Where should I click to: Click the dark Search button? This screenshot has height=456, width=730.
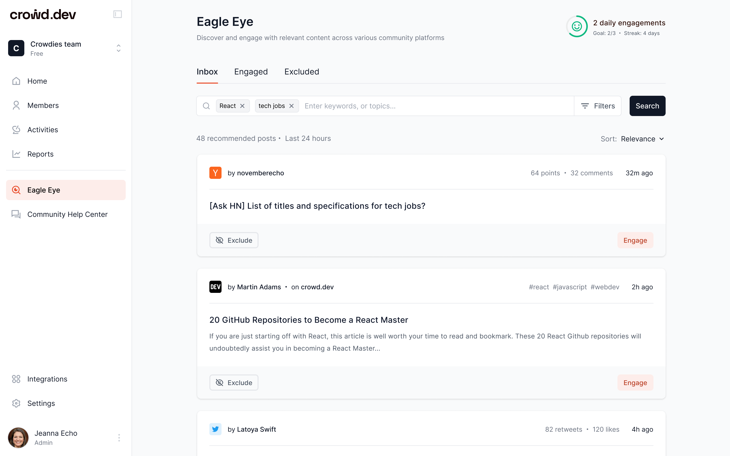[x=647, y=106]
